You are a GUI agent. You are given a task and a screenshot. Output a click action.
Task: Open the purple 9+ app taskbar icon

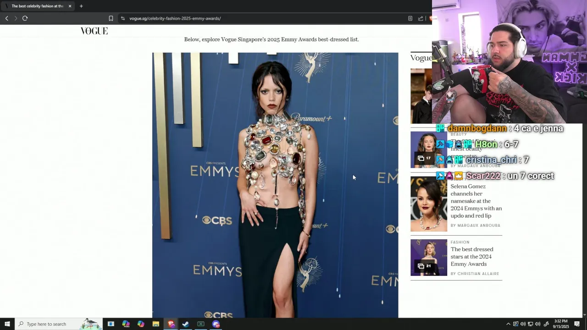[216, 324]
